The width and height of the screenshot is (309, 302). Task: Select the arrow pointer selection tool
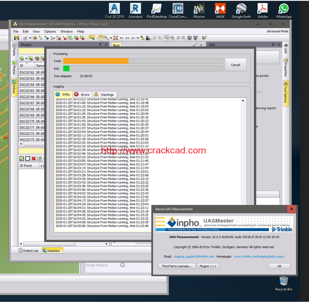(x=40, y=38)
